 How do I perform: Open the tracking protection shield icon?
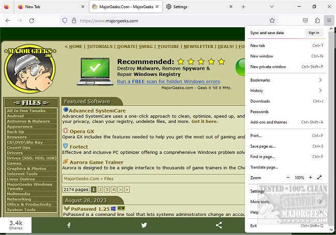65,21
